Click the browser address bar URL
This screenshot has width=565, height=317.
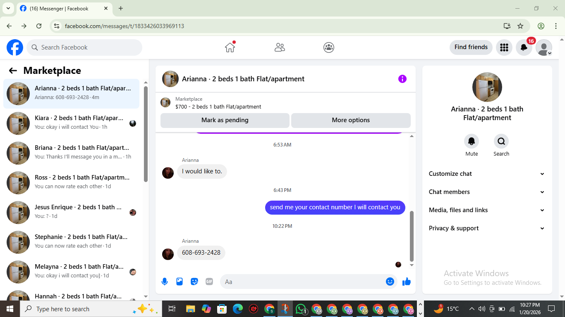[x=124, y=26]
